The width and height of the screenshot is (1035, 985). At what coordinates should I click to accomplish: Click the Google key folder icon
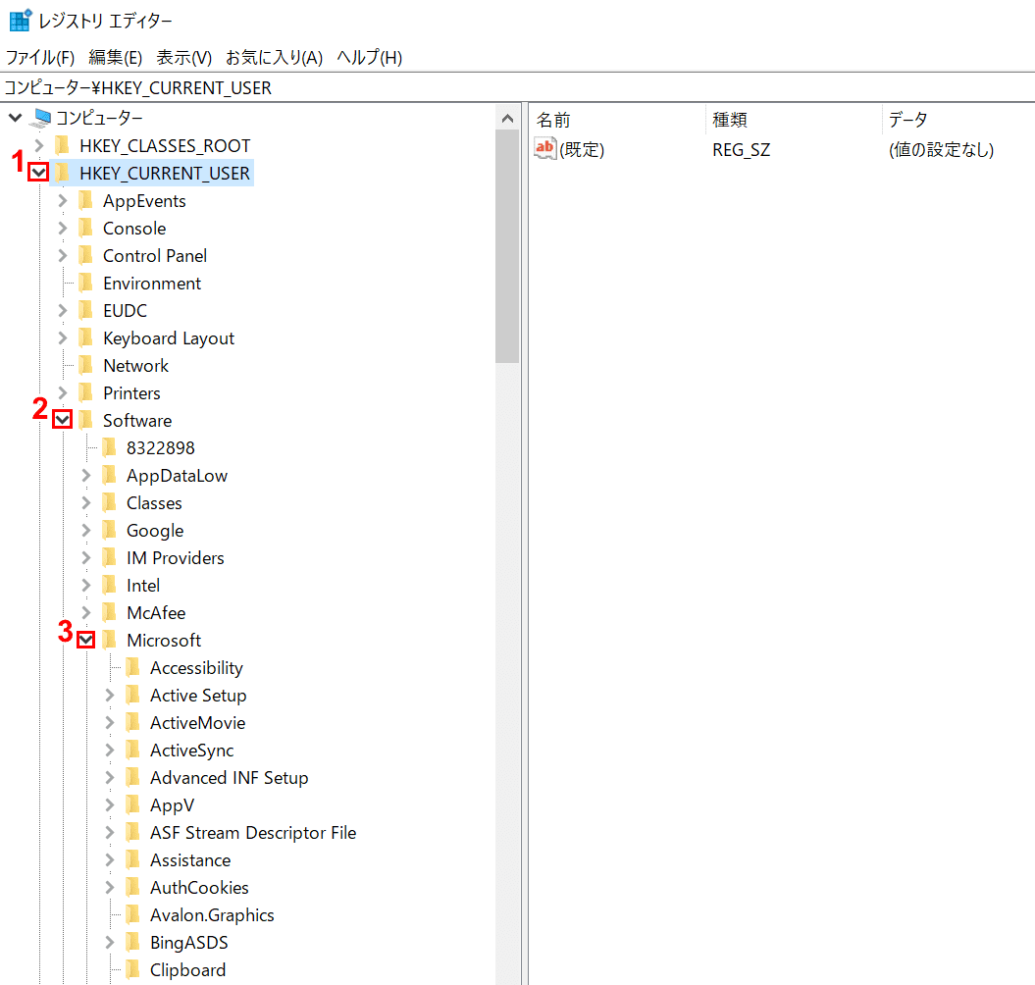(110, 531)
